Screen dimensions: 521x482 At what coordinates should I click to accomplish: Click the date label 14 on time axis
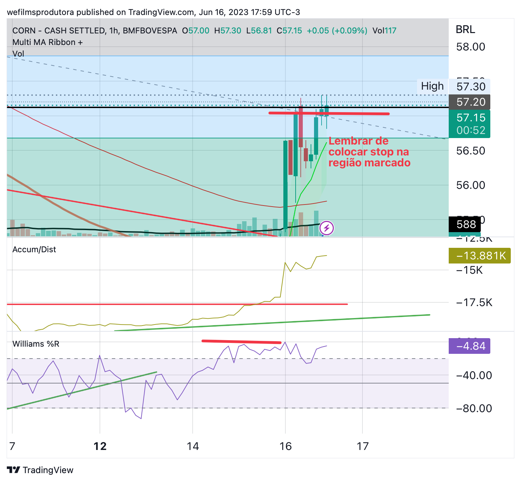click(193, 446)
